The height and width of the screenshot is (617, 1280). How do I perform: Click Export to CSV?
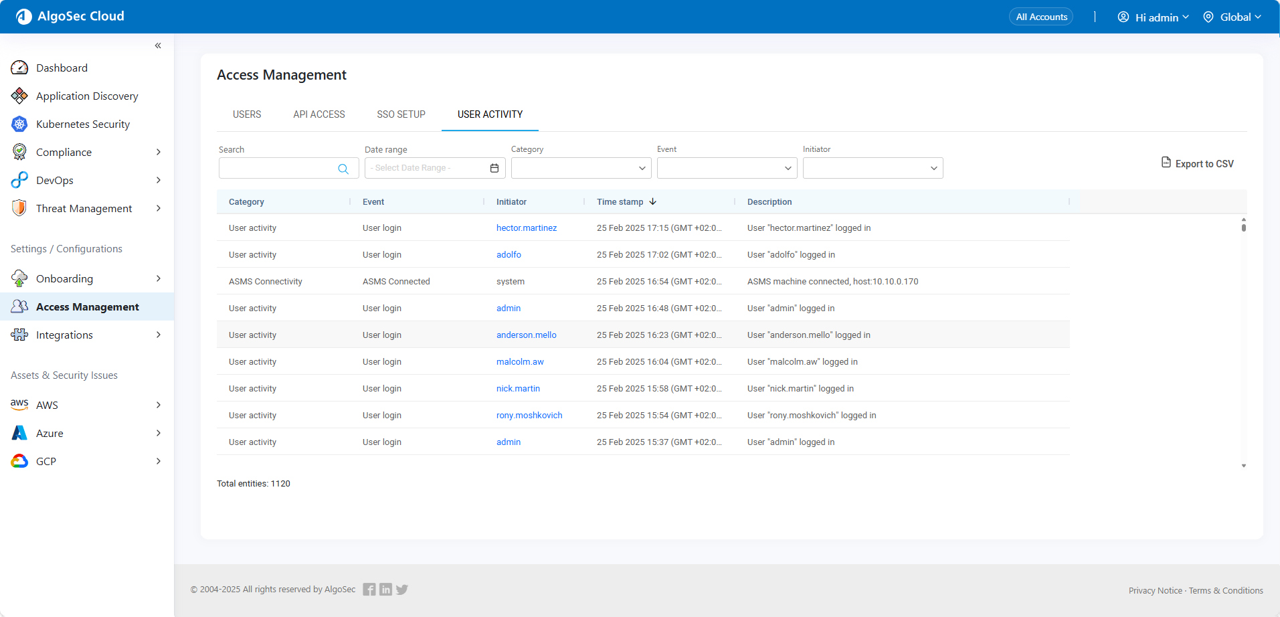(x=1198, y=163)
